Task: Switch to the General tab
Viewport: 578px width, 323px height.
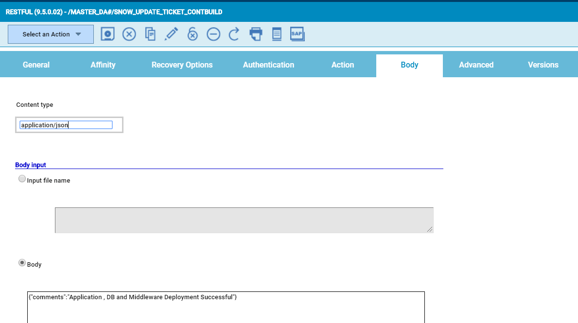Action: point(36,65)
